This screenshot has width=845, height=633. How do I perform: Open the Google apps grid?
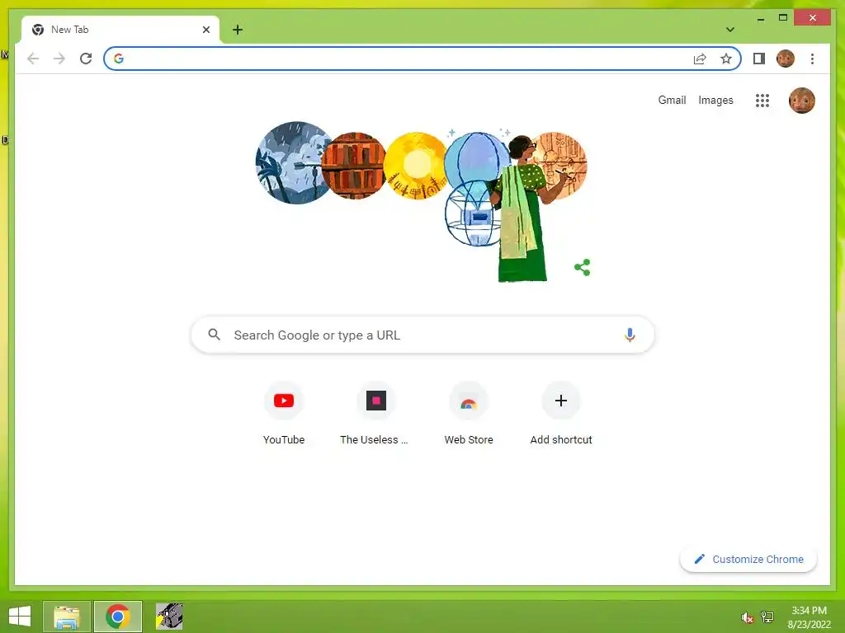(762, 100)
